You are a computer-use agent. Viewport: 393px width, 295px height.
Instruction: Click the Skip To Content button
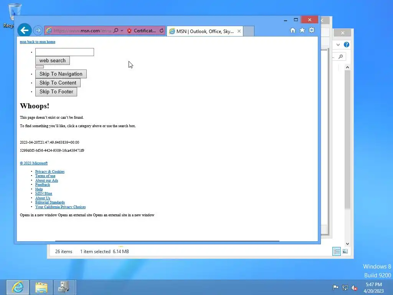58,83
